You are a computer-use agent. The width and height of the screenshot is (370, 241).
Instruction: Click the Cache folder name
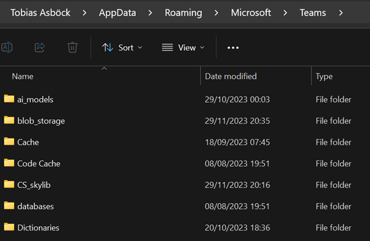coord(28,142)
